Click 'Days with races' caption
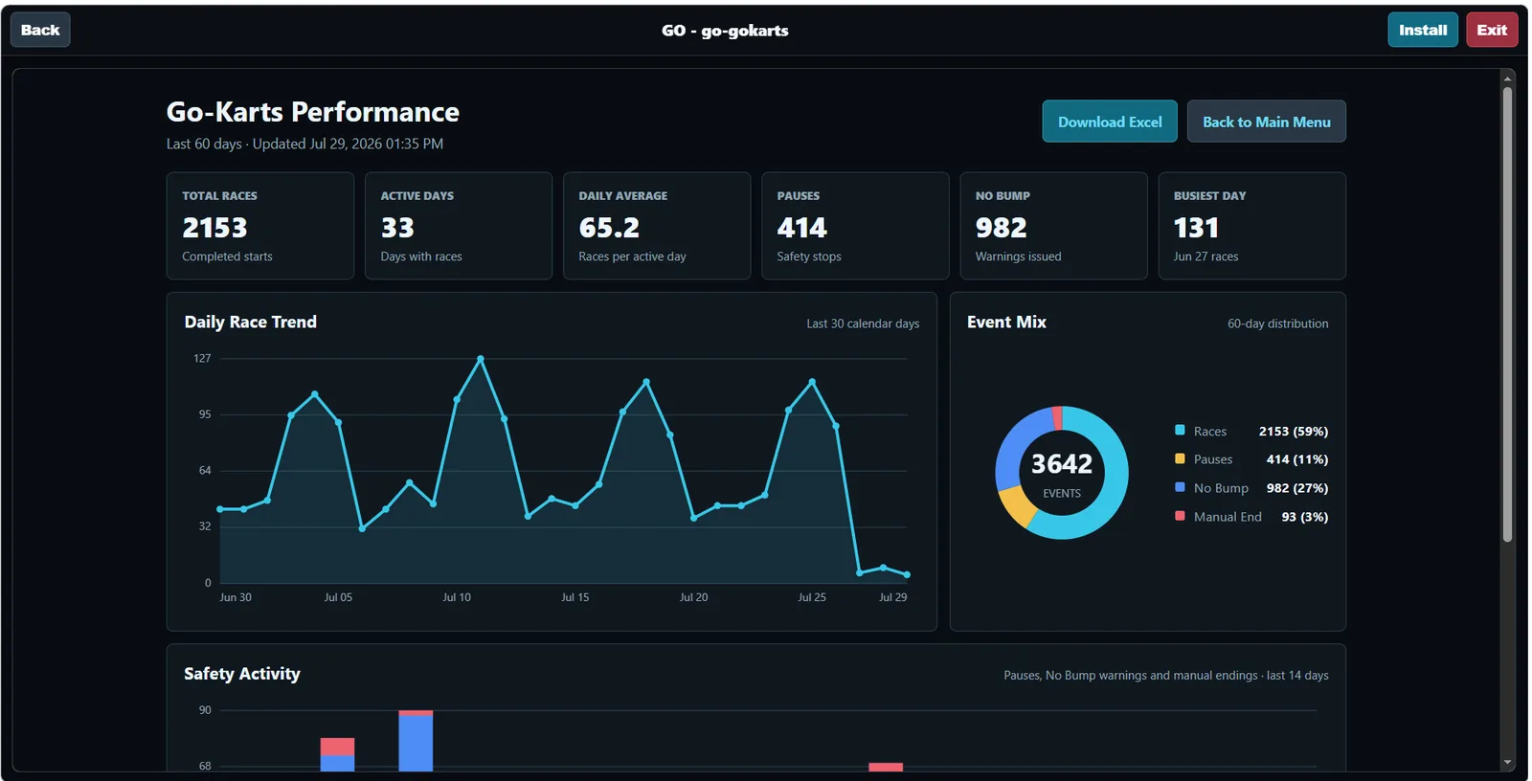Image resolution: width=1532 pixels, height=781 pixels. click(421, 257)
